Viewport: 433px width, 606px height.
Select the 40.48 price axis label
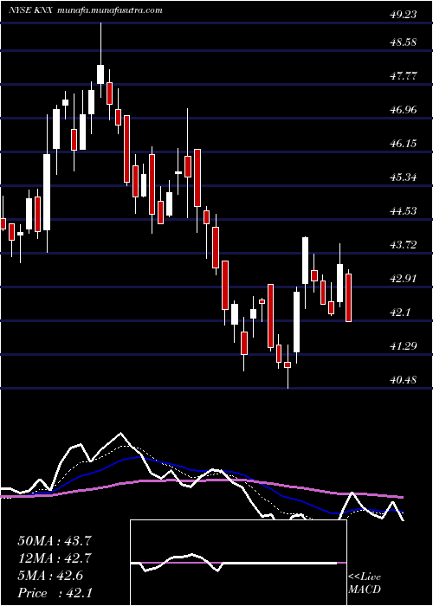403,380
